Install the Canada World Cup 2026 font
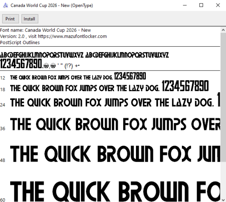 pyautogui.click(x=30, y=19)
